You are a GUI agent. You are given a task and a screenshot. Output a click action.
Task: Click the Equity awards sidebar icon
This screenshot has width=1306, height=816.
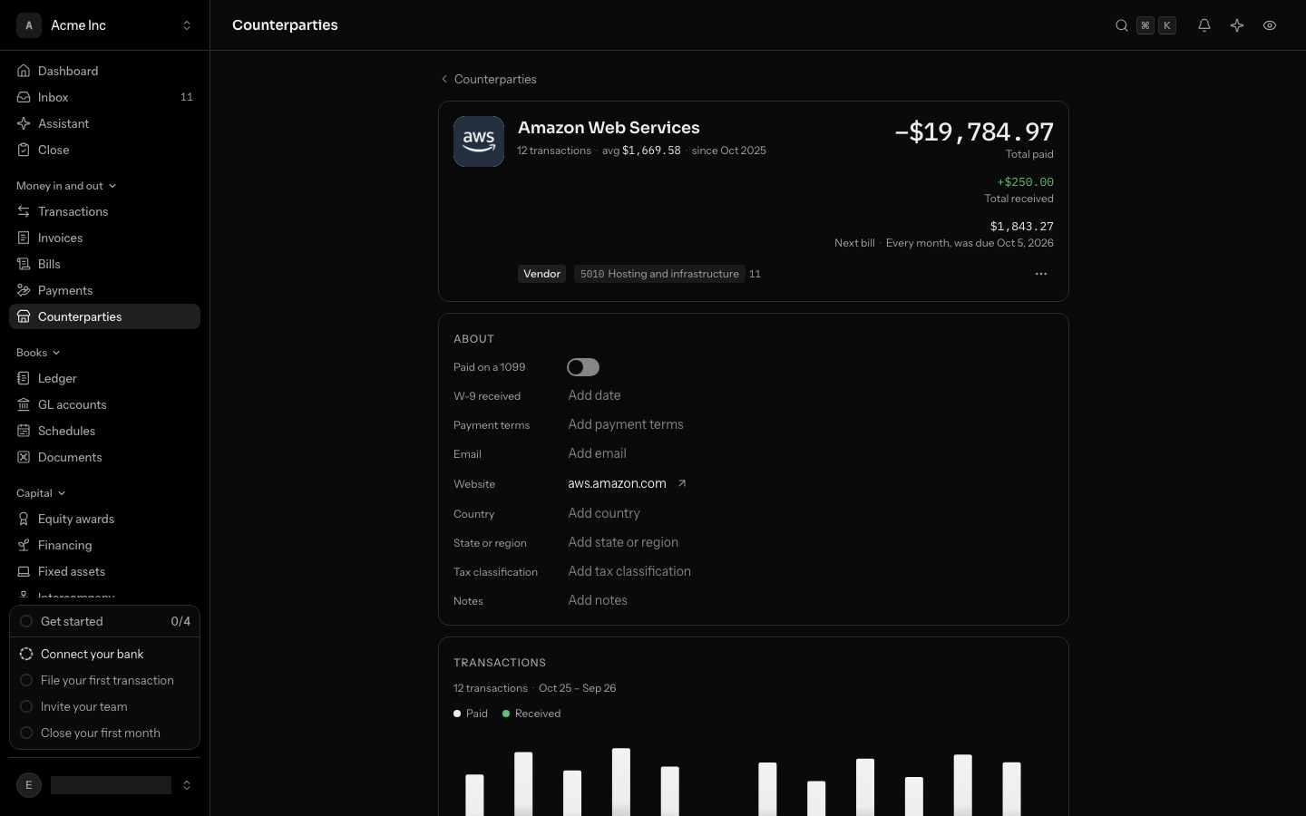[24, 519]
